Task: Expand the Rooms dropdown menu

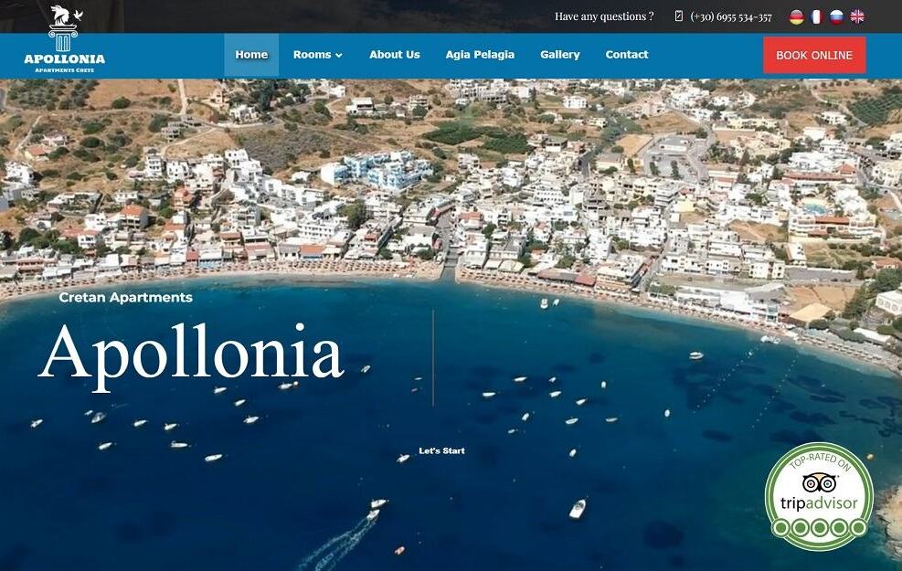Action: pos(317,55)
